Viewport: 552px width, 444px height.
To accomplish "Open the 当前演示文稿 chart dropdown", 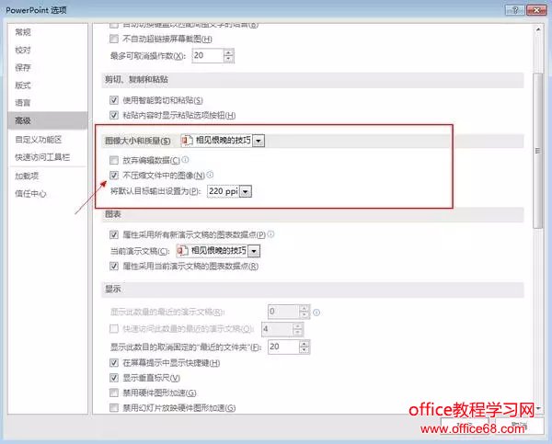I will tap(254, 251).
